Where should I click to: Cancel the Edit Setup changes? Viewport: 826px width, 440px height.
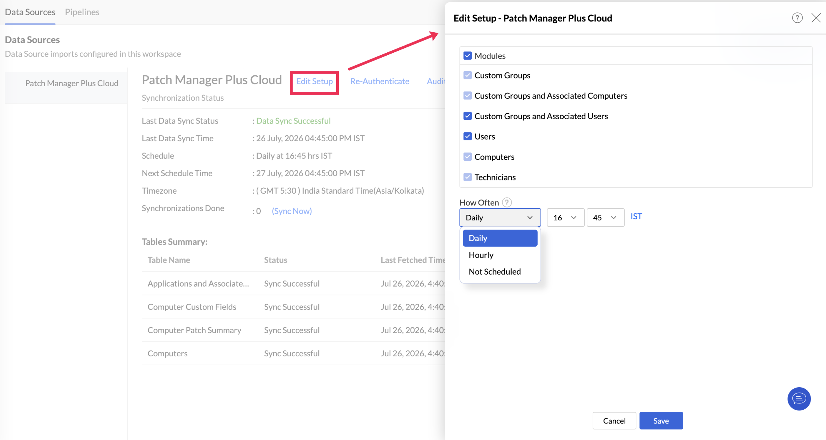coord(614,421)
